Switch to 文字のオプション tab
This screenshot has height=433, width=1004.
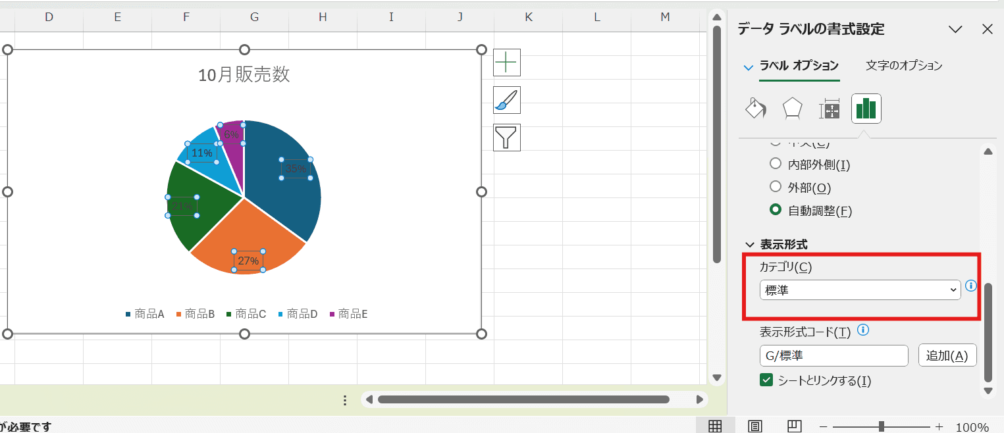point(903,66)
